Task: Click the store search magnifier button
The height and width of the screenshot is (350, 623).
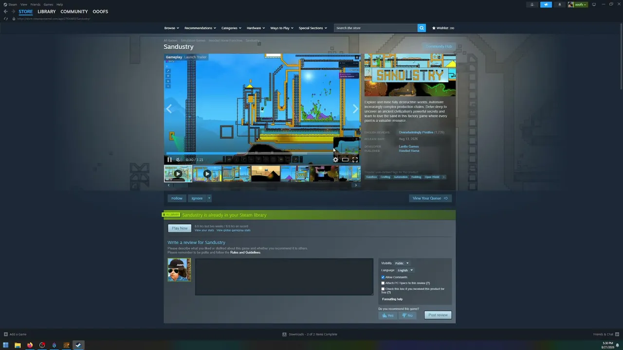Action: click(421, 28)
